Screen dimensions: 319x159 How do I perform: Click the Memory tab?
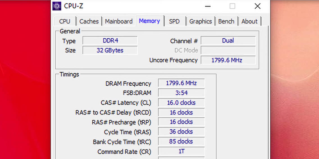coord(149,21)
